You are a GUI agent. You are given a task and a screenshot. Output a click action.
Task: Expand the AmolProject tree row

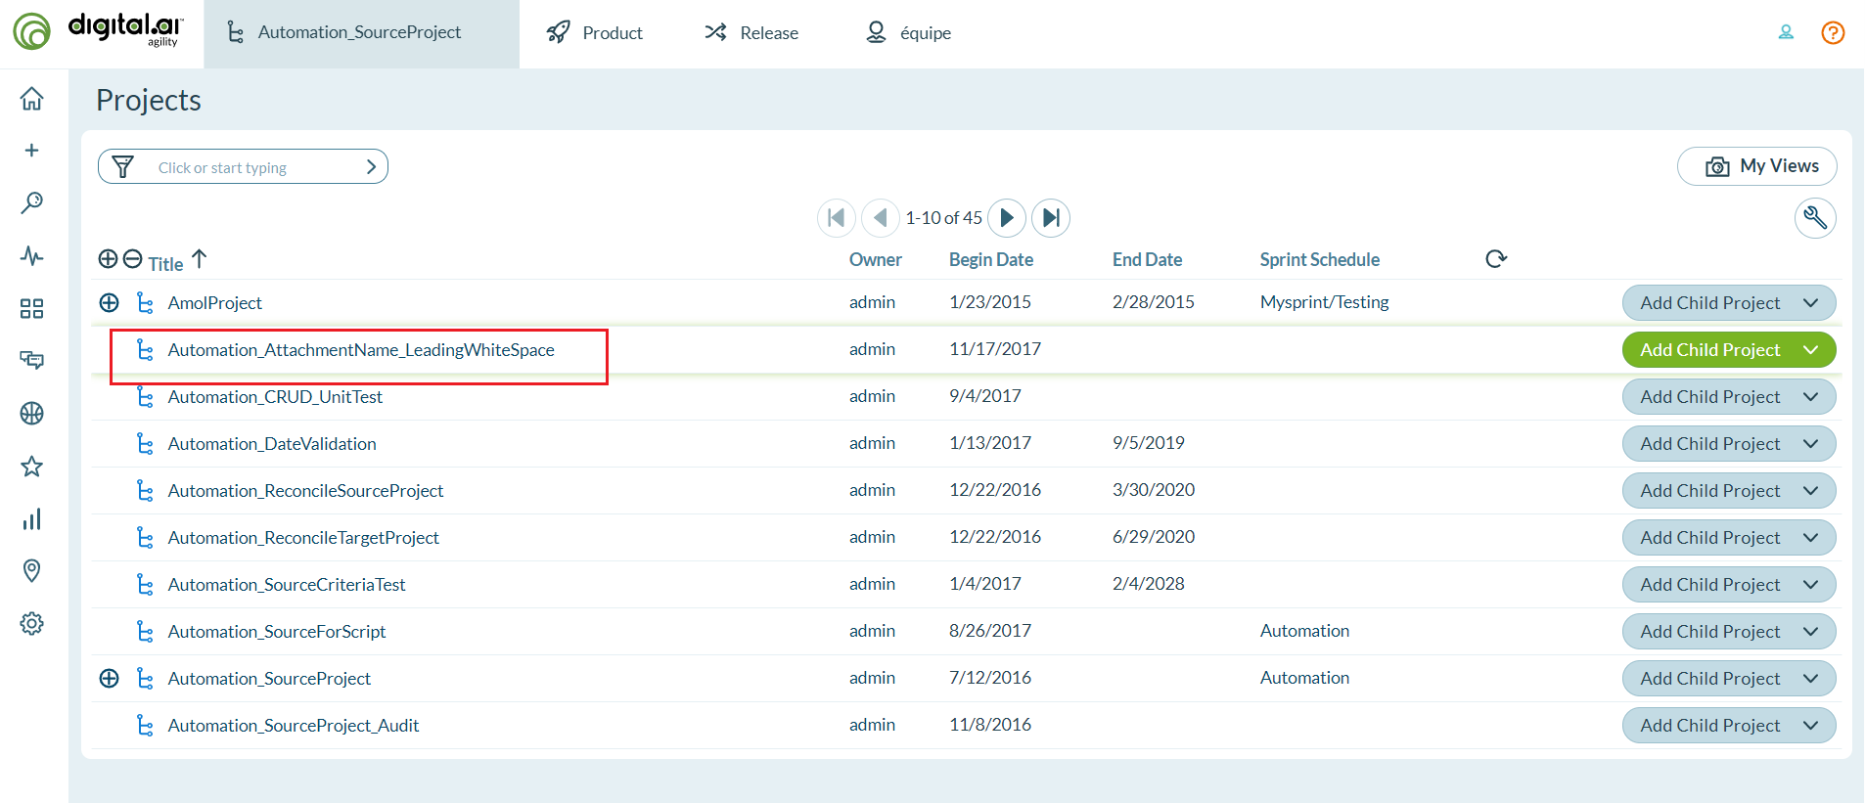click(x=109, y=303)
